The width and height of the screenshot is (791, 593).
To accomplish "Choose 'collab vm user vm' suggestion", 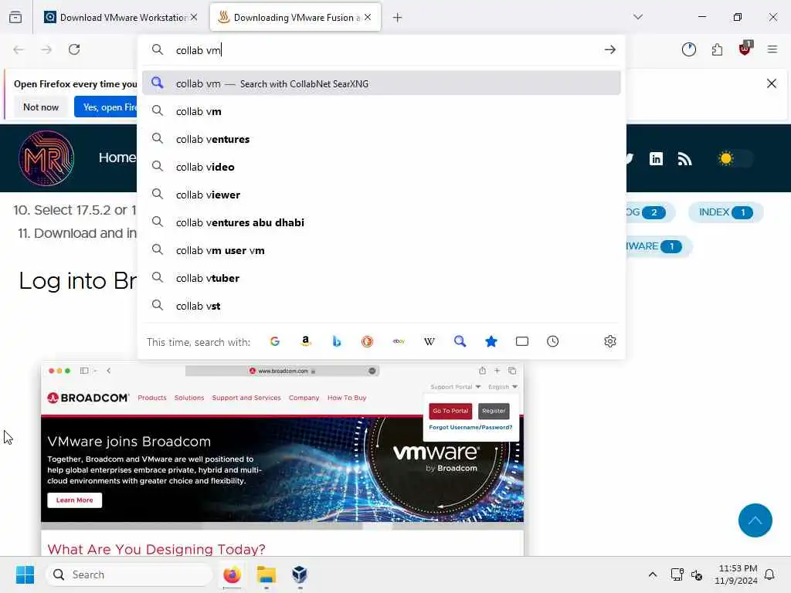I will (x=382, y=250).
